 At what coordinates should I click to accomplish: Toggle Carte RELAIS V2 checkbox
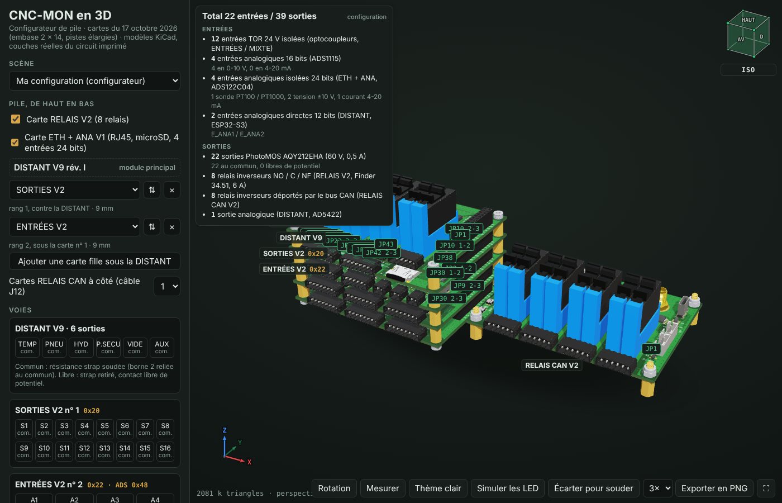coord(16,119)
